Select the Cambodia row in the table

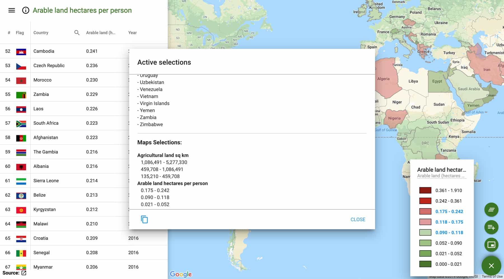44,51
